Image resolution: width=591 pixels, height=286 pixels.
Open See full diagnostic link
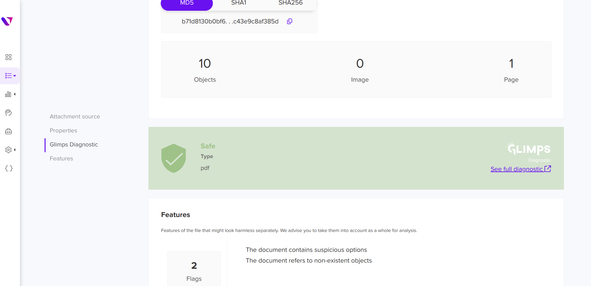point(521,169)
